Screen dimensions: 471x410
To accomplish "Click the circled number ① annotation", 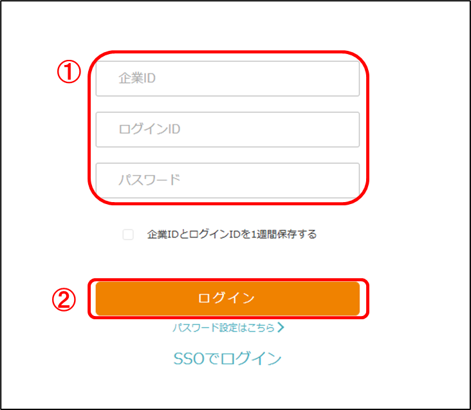I will coord(69,71).
